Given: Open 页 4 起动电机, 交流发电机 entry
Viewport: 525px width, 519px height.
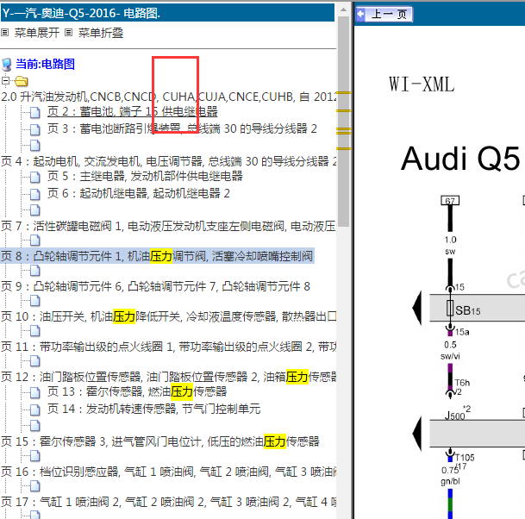Looking at the screenshot, I should tap(168, 161).
